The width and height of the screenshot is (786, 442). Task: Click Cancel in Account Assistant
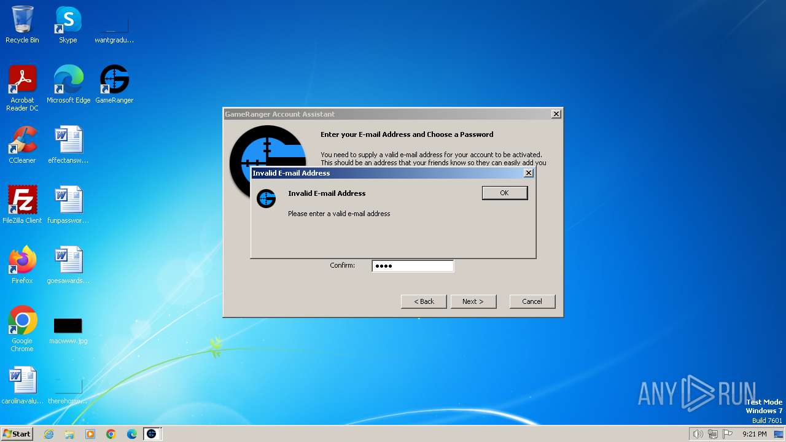(532, 301)
